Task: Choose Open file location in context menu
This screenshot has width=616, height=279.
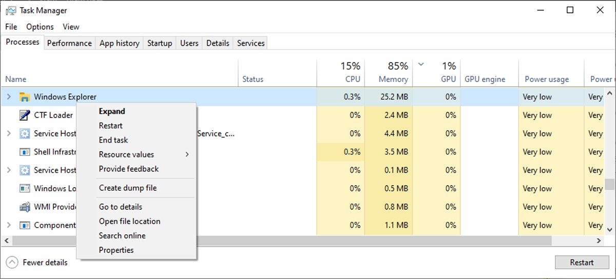Action: click(129, 221)
